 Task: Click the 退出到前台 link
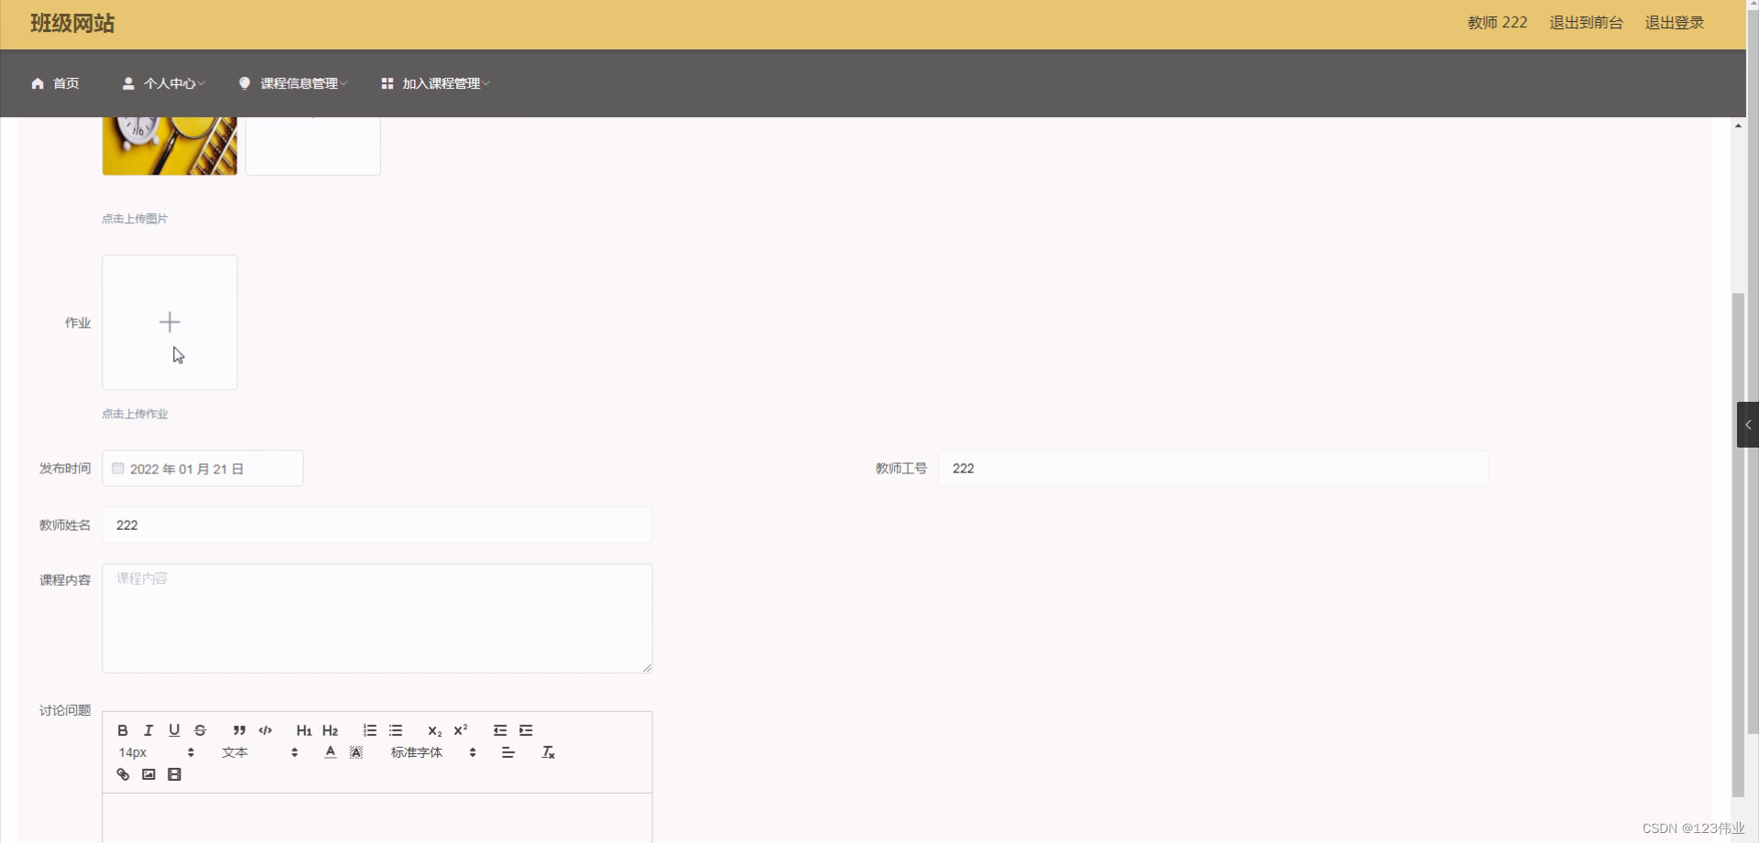coord(1586,23)
